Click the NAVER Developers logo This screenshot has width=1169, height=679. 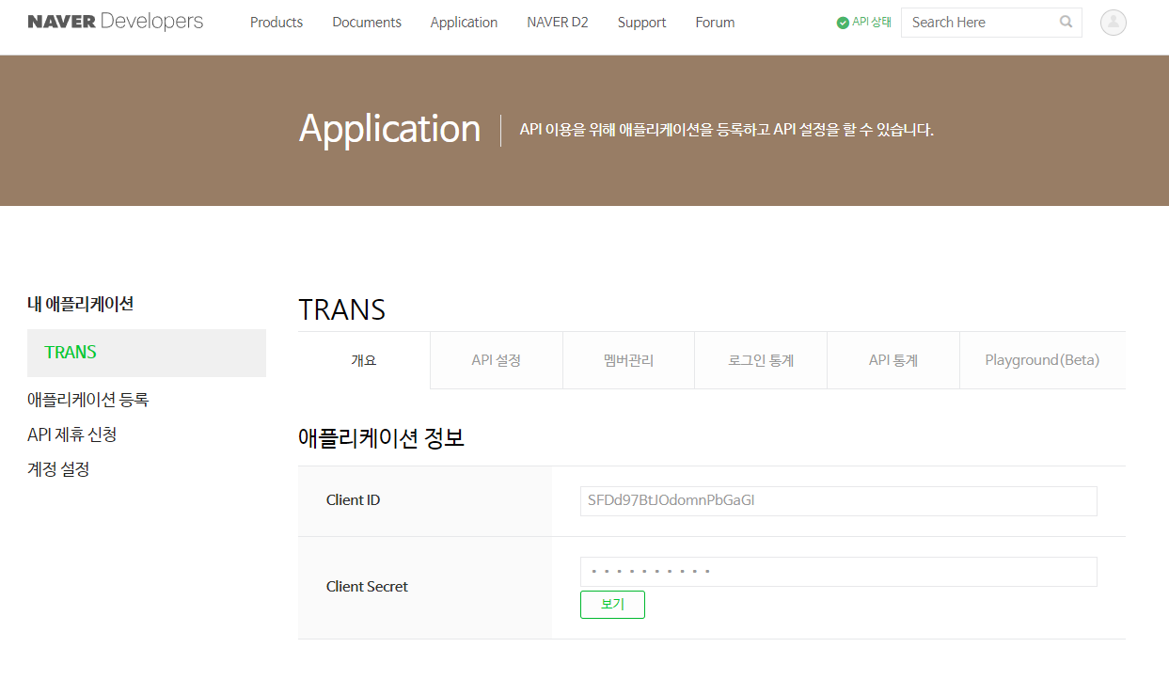[116, 22]
